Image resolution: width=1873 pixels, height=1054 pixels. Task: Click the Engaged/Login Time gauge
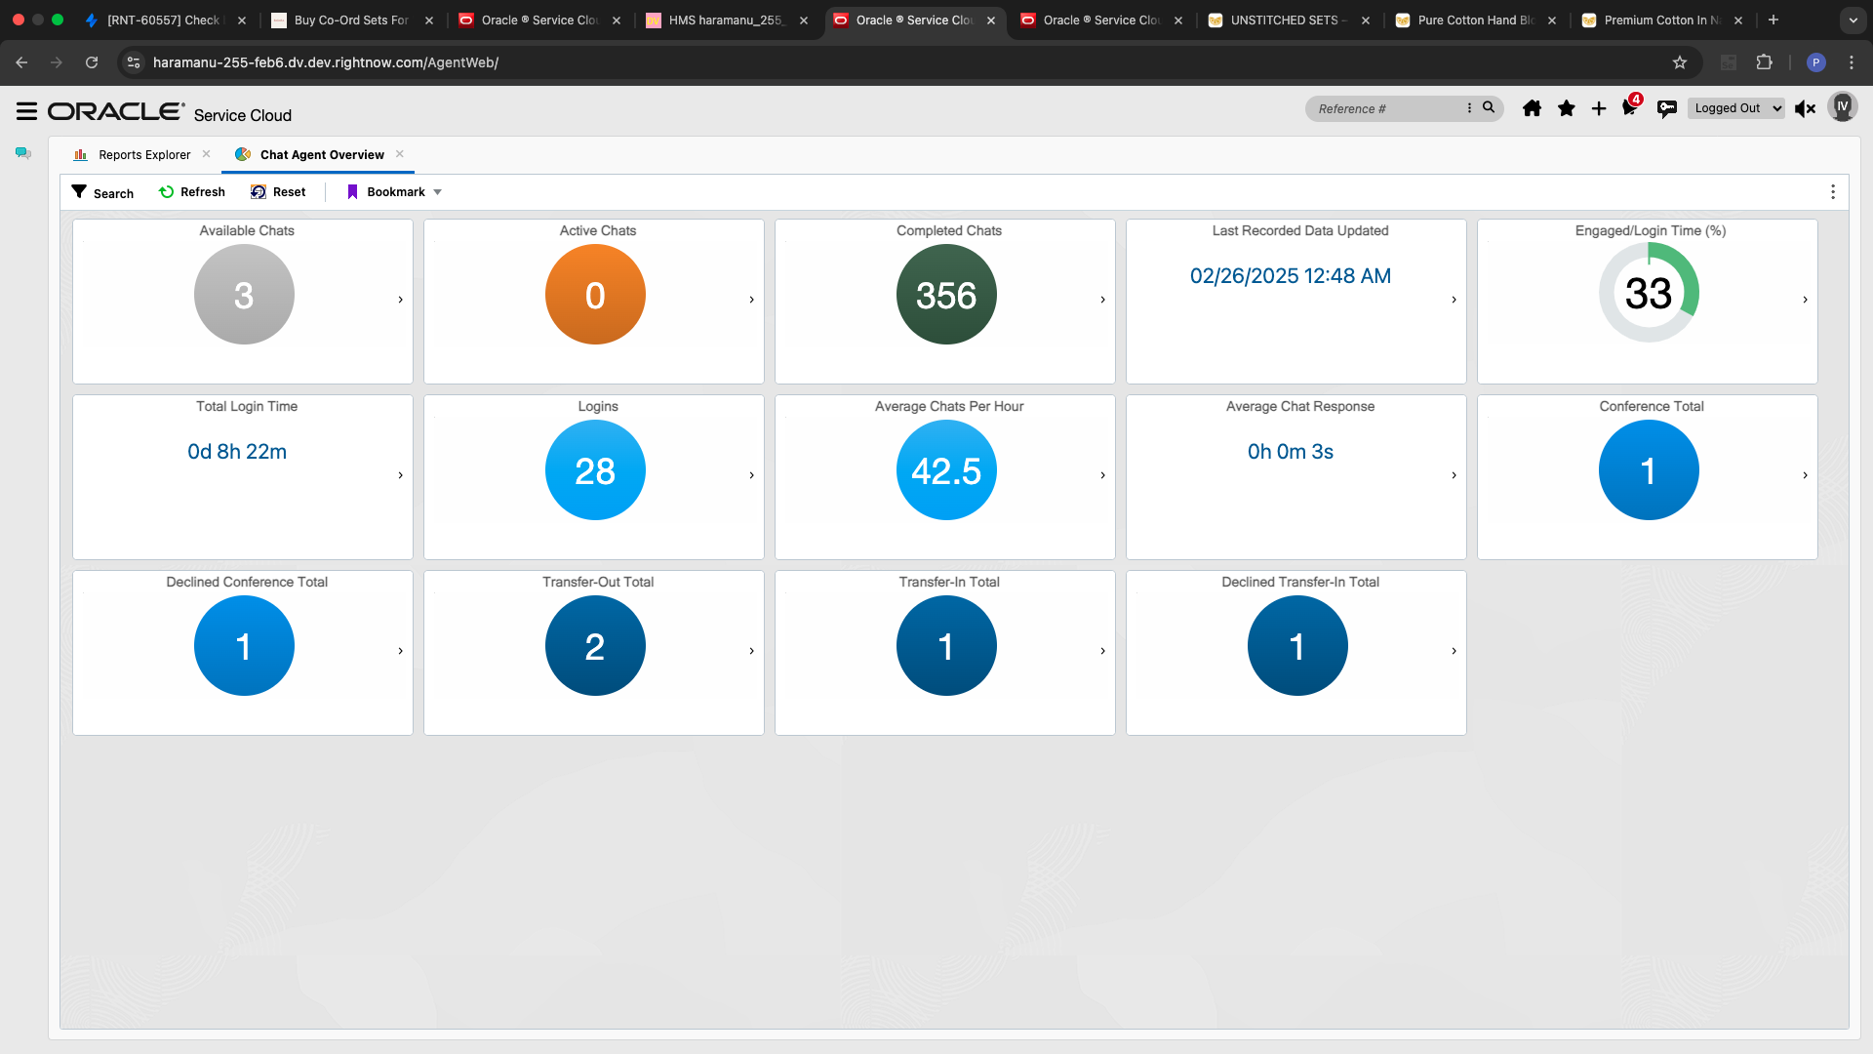(1648, 293)
